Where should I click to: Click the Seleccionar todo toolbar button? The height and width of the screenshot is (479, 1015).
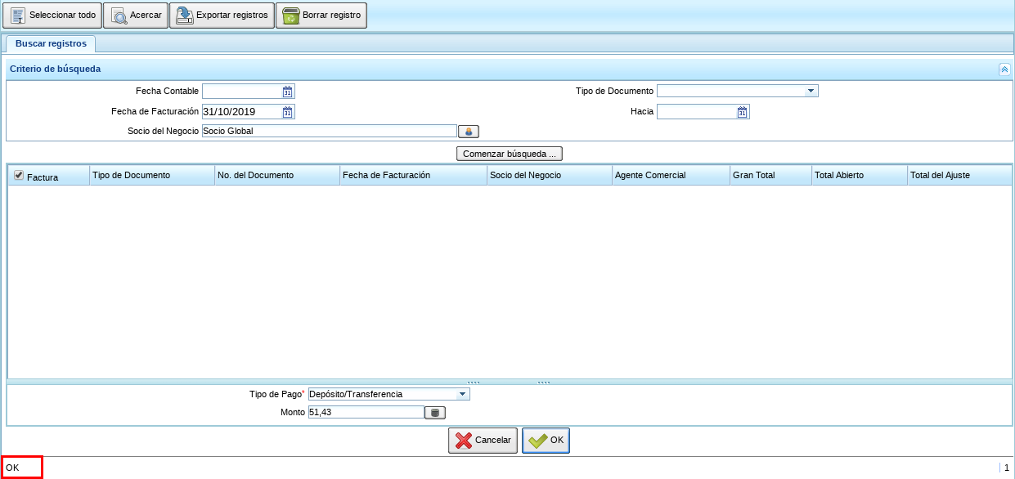[52, 16]
